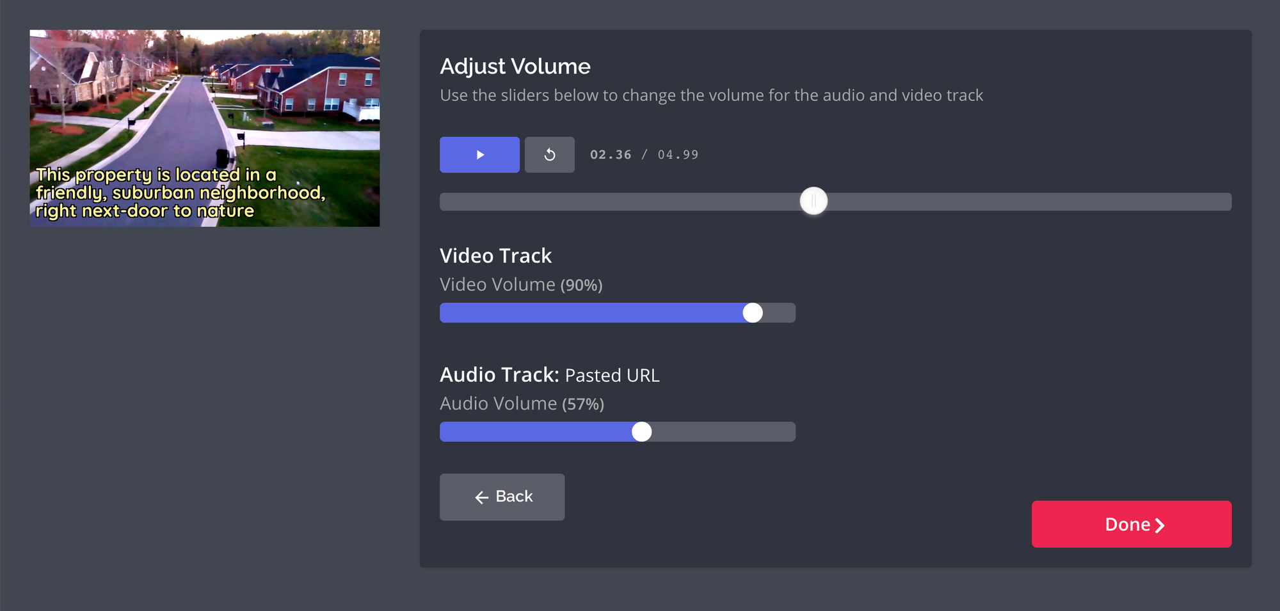Click the blue filled part of Video Volume bar
This screenshot has height=611, width=1280.
tap(589, 313)
